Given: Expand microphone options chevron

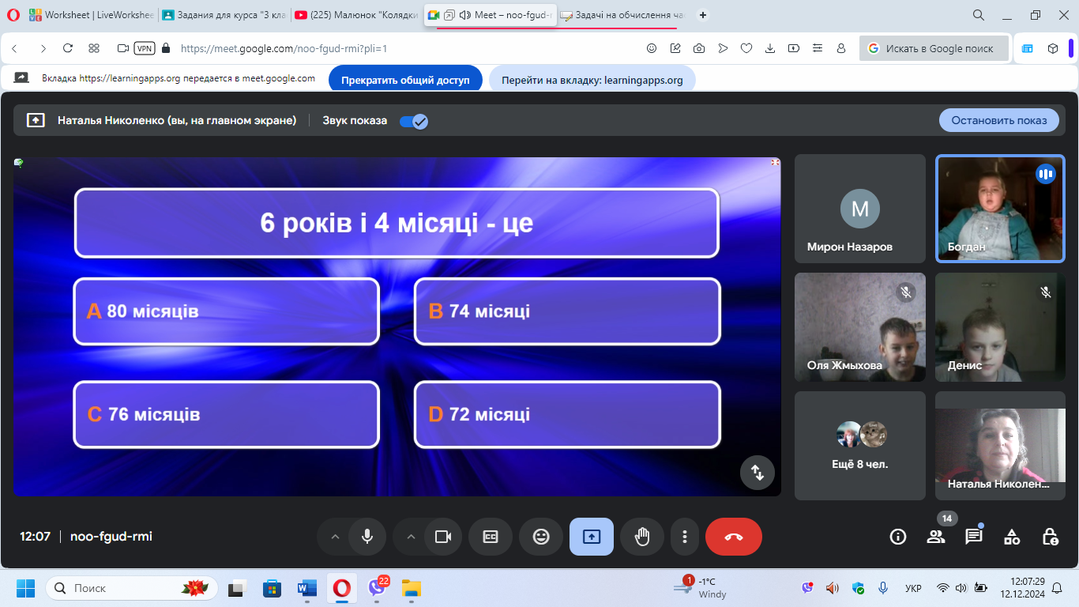Looking at the screenshot, I should pos(335,537).
